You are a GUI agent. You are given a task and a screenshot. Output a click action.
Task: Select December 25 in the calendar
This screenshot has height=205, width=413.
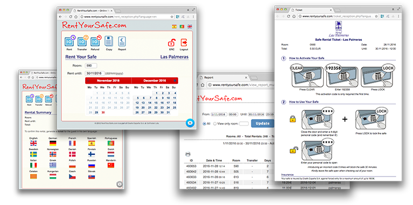[174, 108]
